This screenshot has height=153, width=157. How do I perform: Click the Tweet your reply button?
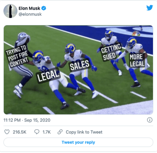[78, 142]
